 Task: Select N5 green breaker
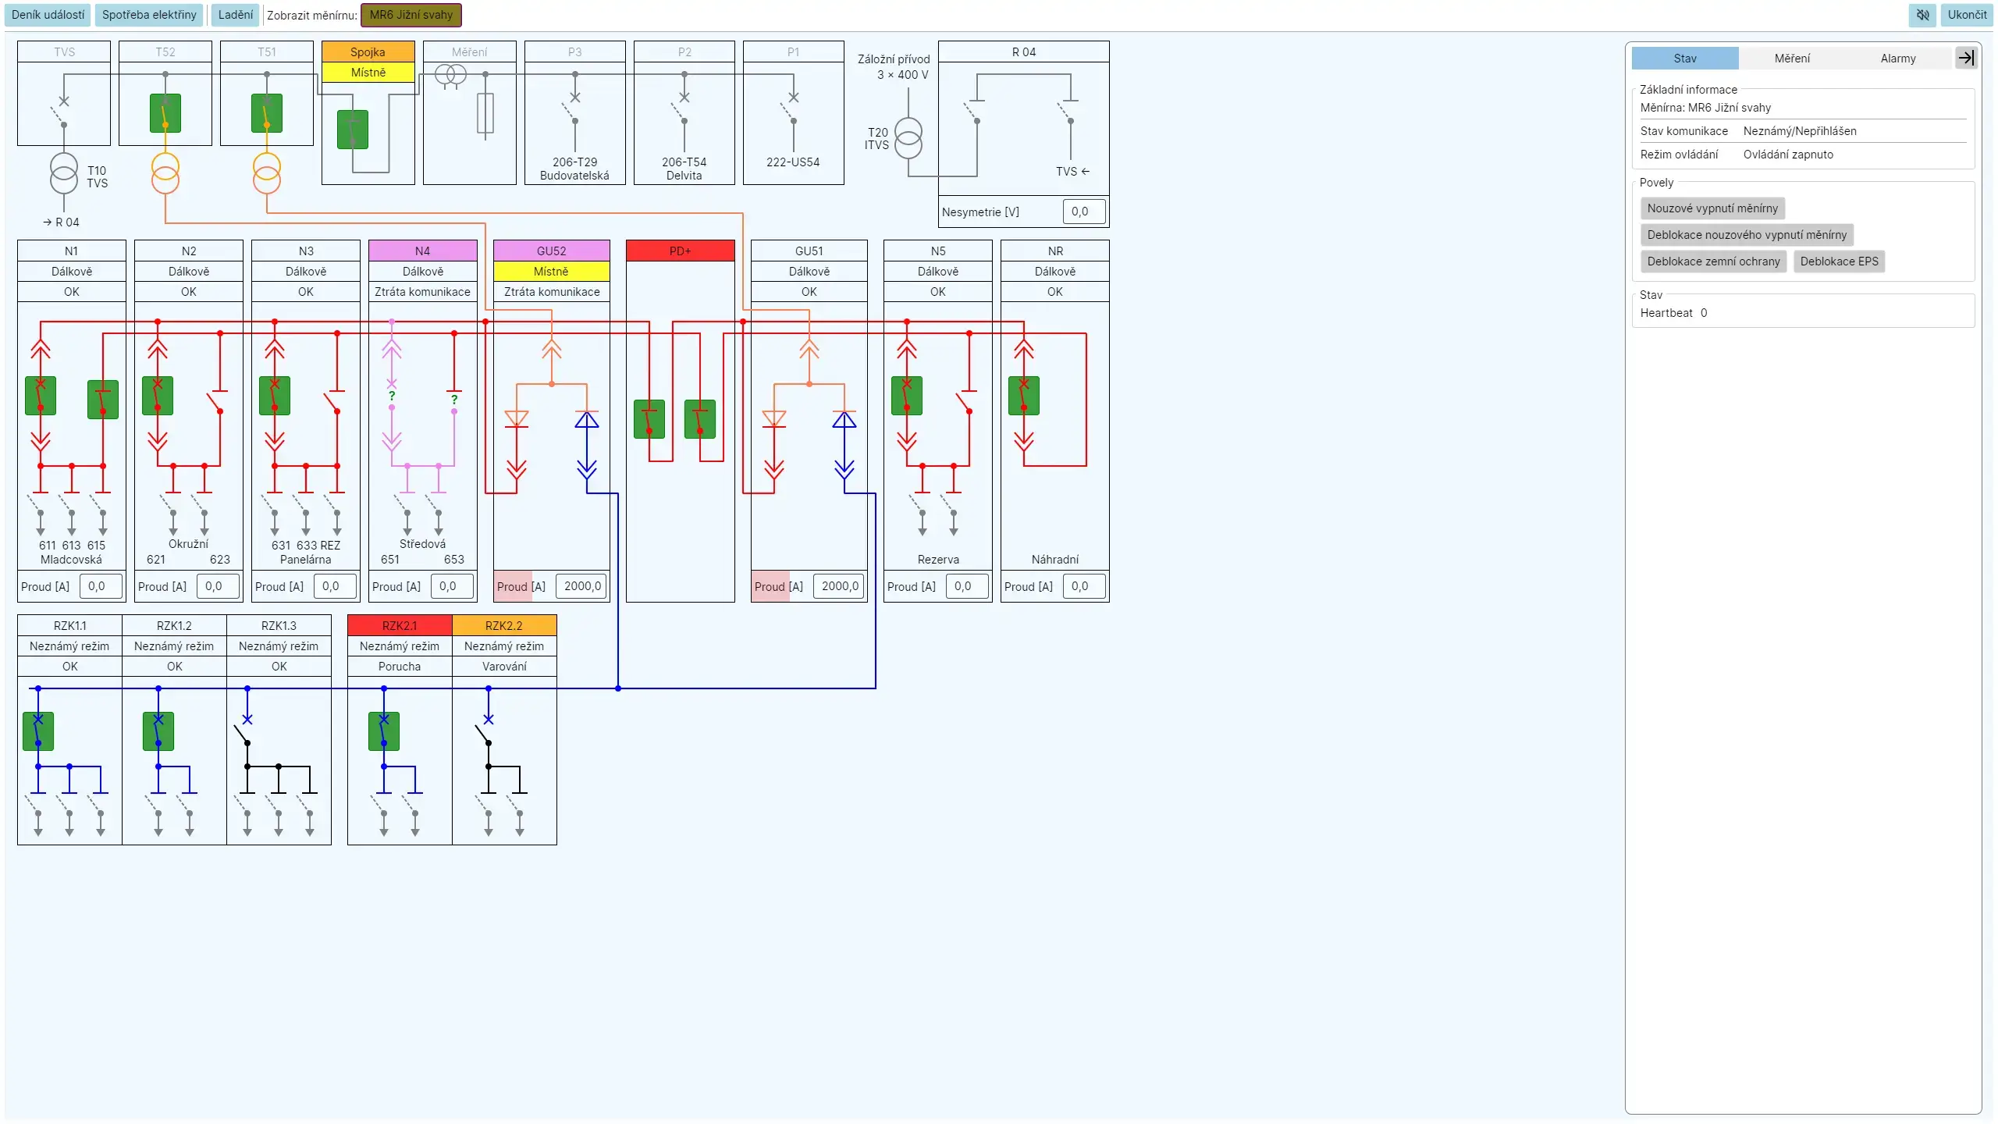click(x=907, y=396)
